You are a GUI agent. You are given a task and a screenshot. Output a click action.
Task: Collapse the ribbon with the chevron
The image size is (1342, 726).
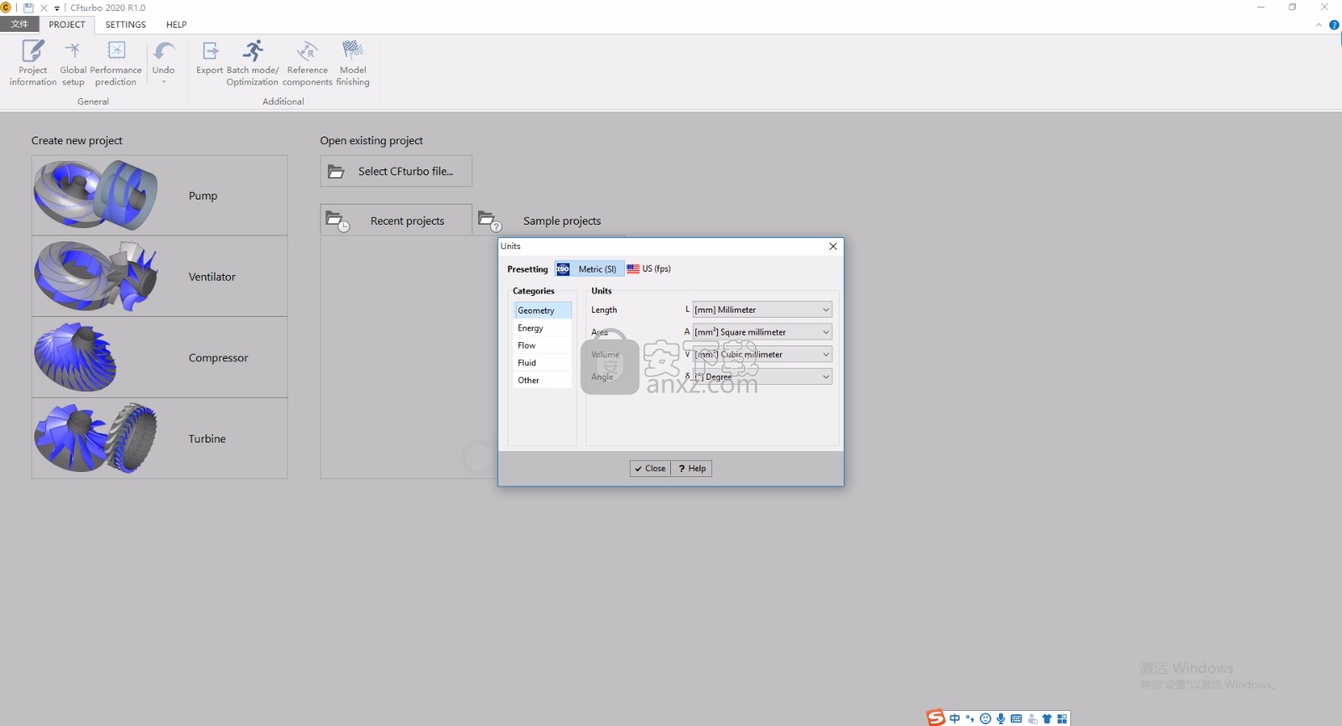point(1319,25)
